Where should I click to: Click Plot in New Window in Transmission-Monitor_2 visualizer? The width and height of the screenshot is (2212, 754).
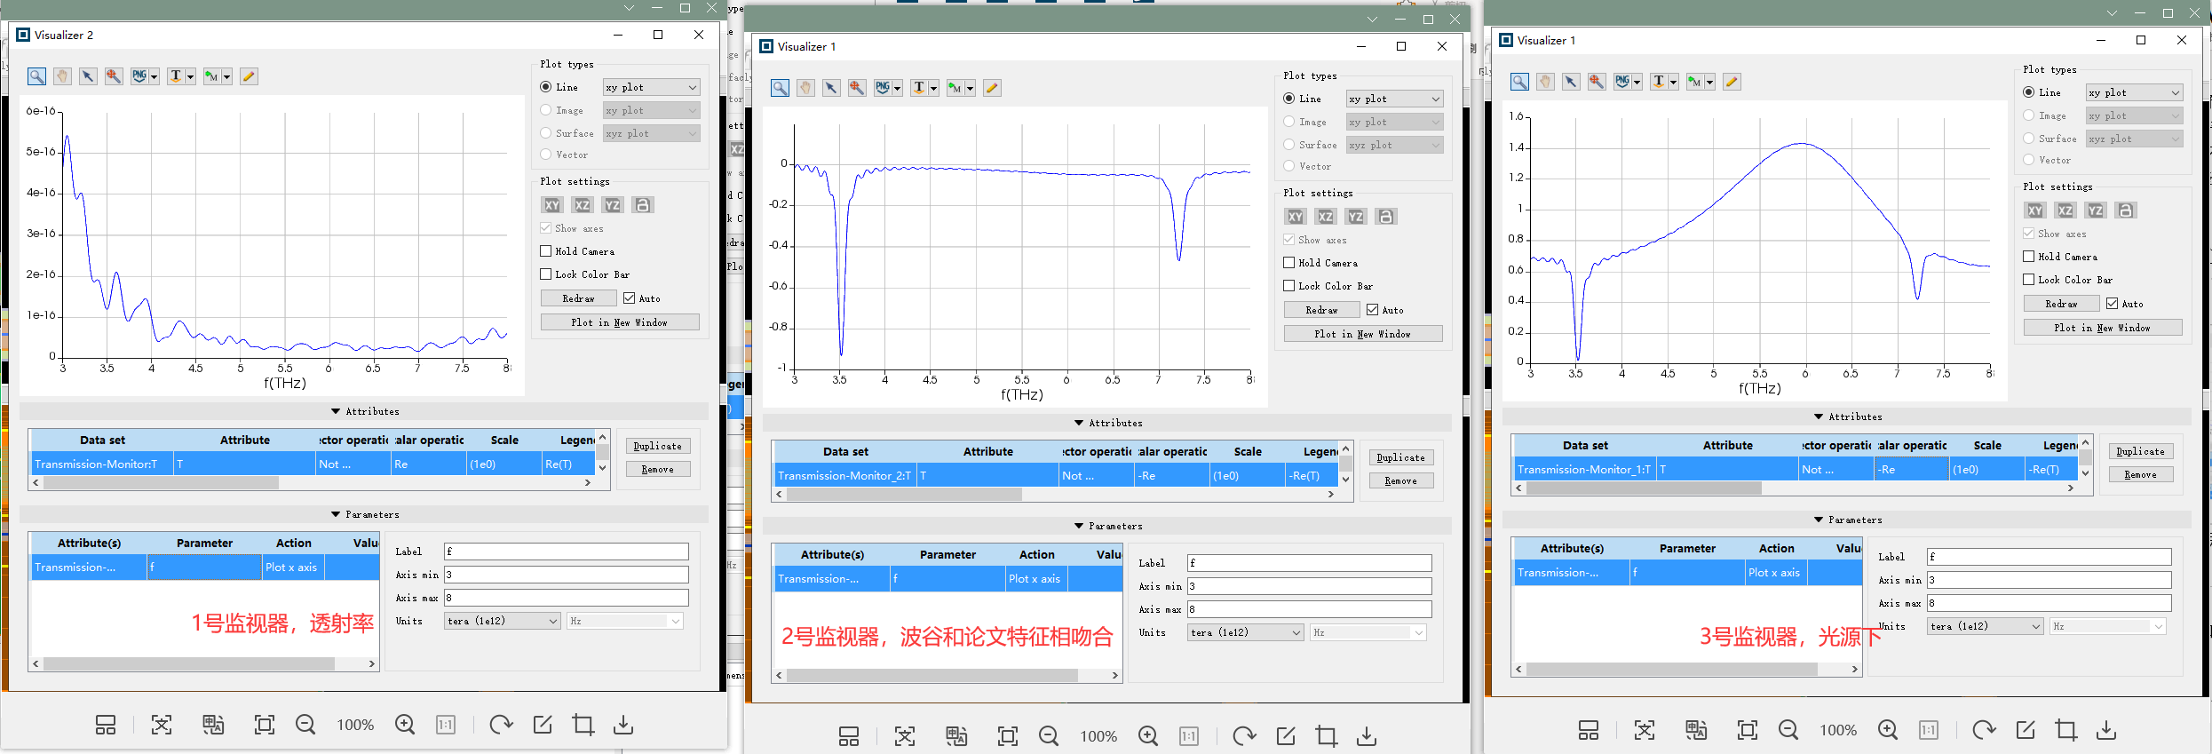(1363, 334)
